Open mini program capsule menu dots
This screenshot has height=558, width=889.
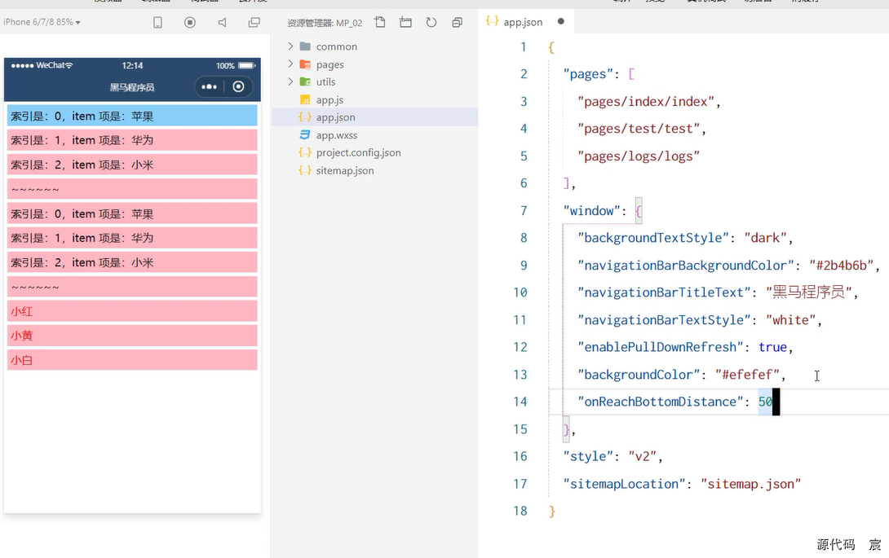[x=210, y=86]
